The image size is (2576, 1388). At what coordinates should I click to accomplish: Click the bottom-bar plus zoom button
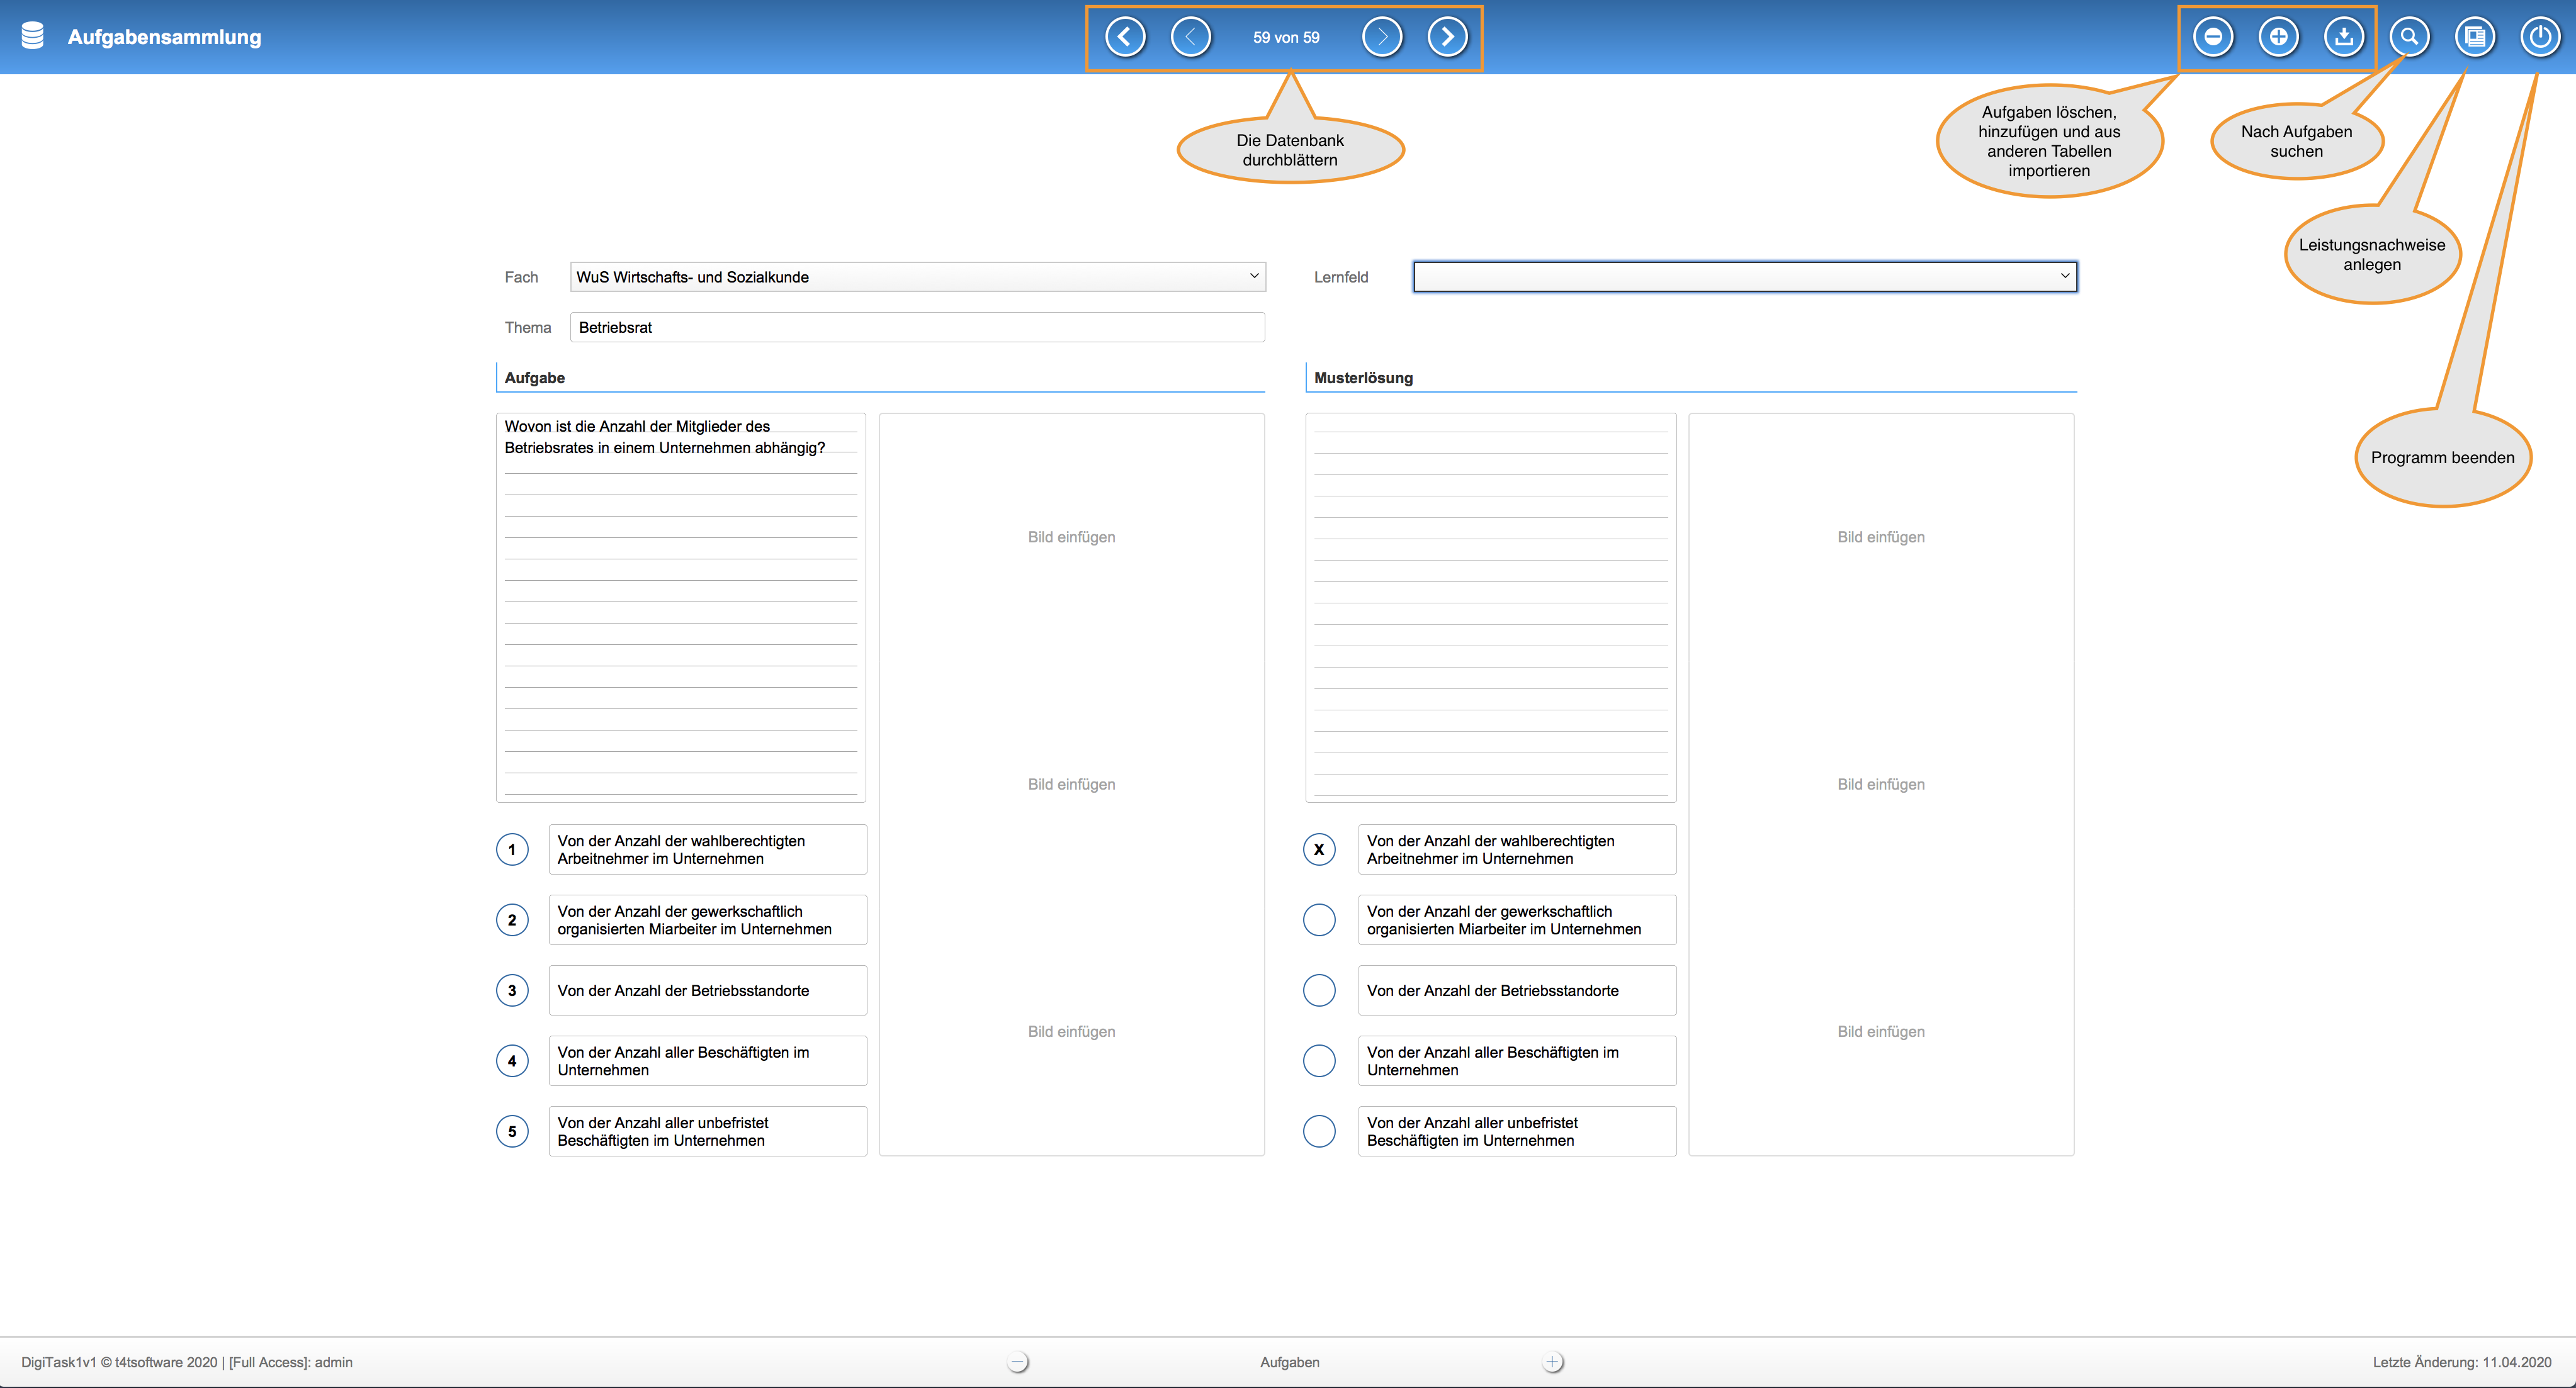coord(1552,1362)
